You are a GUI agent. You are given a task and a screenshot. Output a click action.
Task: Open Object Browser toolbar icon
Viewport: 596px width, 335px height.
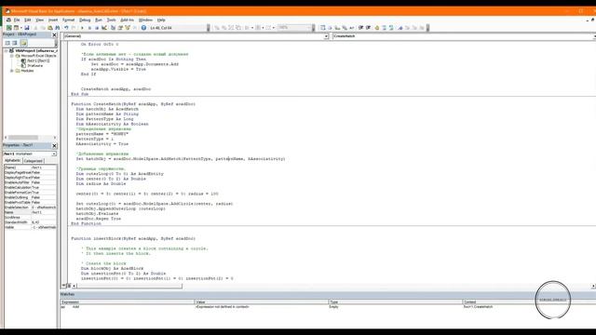[x=128, y=28]
